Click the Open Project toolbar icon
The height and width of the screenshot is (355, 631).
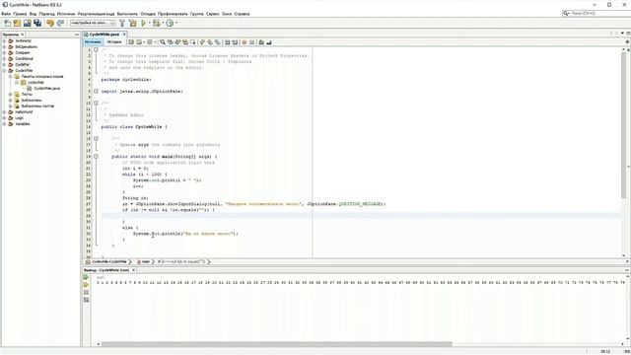pos(28,23)
